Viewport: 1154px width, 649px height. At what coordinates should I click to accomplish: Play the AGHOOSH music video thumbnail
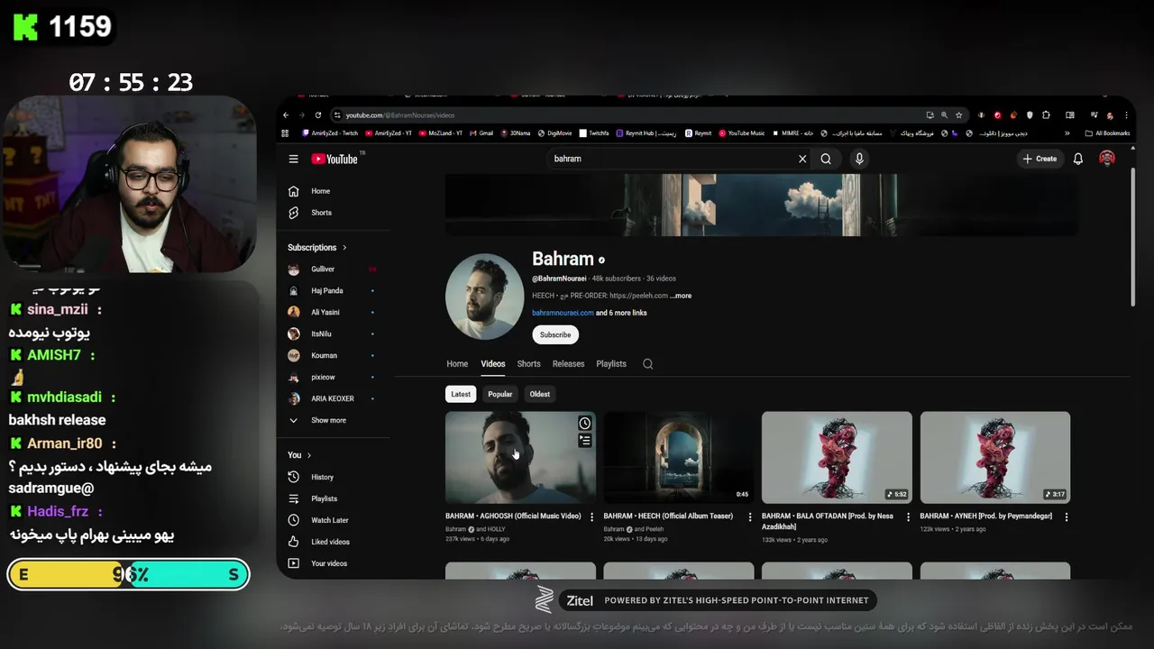click(x=520, y=457)
